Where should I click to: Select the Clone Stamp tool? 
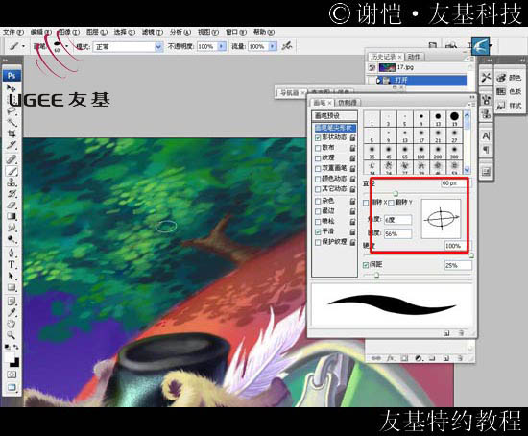12,182
